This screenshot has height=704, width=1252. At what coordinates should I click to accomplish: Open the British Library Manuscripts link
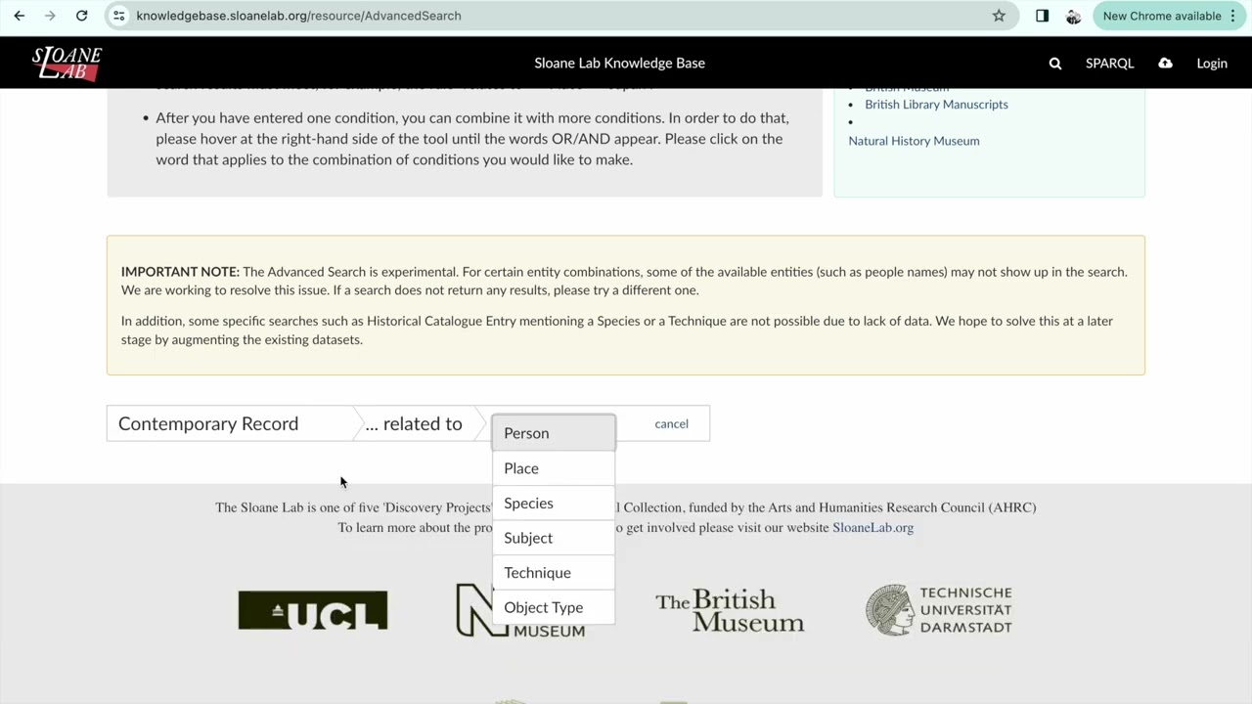coord(936,104)
